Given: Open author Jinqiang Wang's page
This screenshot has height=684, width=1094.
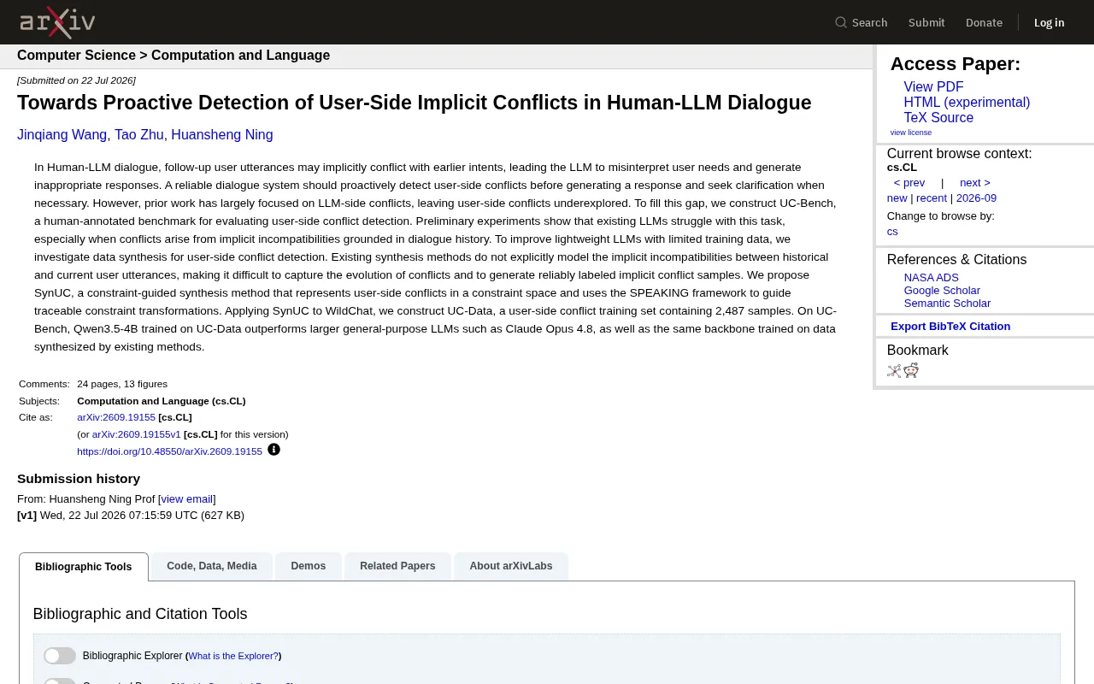Looking at the screenshot, I should [62, 135].
